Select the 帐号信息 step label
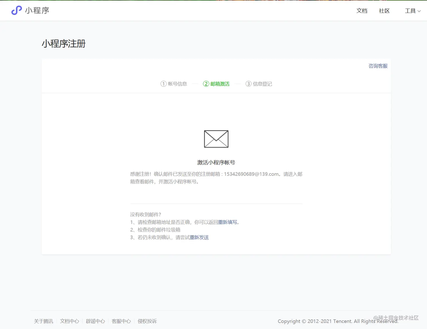Screen dimensions: 427x329 click(x=178, y=84)
